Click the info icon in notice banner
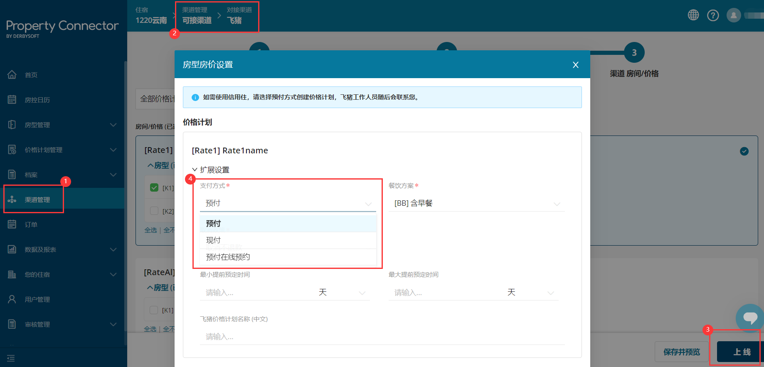This screenshot has width=764, height=367. pos(195,97)
